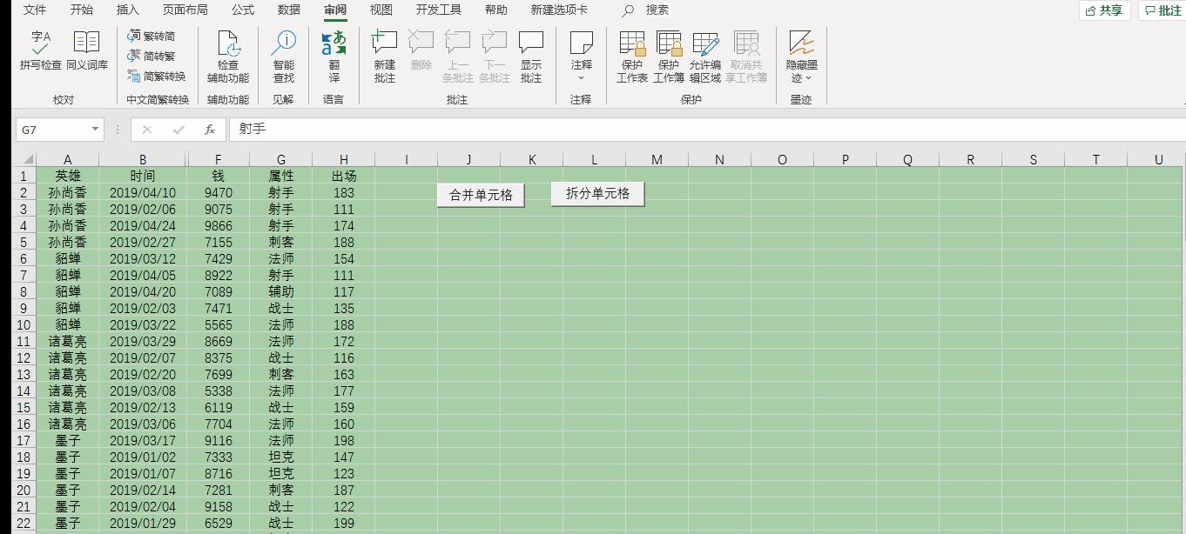Viewport: 1186px width, 534px height.
Task: Click 简繁转换 conversion options
Action: pos(159,76)
